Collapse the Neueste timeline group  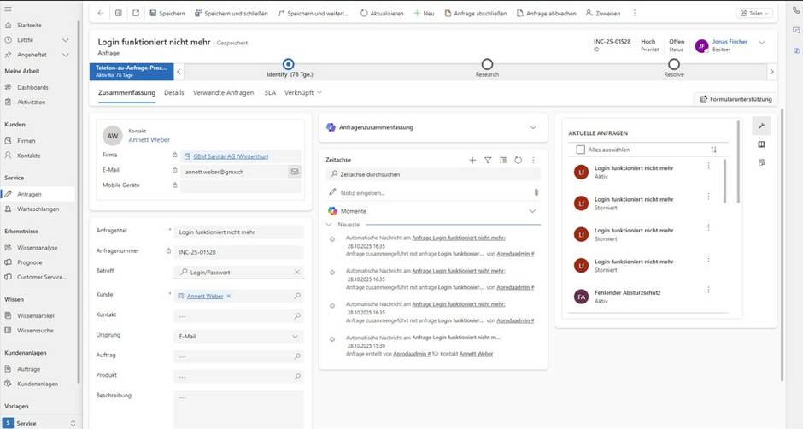[x=329, y=225]
